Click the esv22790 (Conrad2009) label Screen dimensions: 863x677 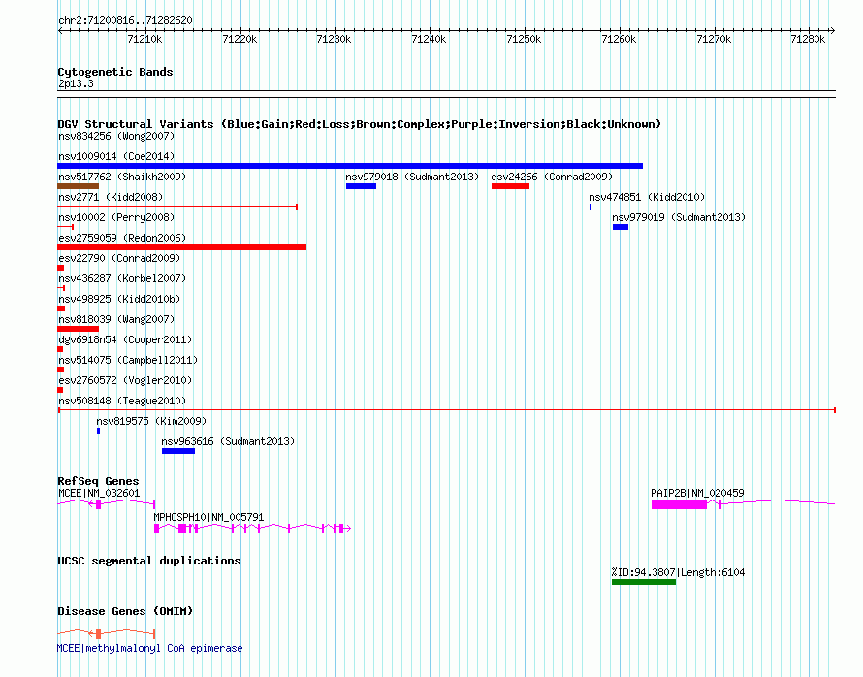119,258
